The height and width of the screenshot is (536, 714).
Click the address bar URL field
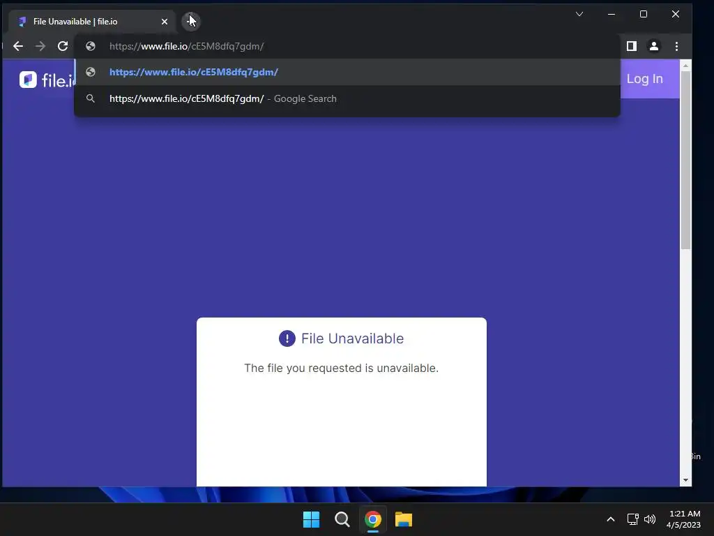[347, 46]
